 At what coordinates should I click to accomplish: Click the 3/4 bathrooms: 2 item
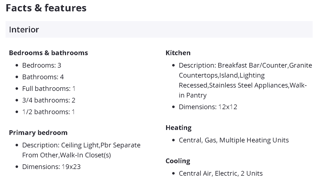49,100
